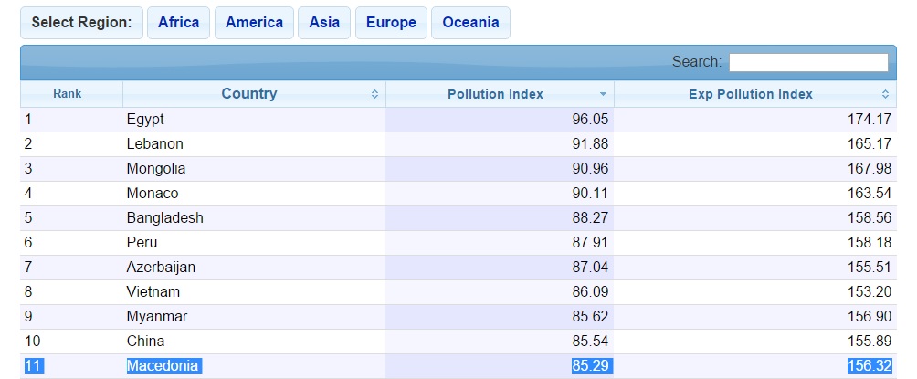Select the Egypt row country cell
The height and width of the screenshot is (379, 917).
255,120
